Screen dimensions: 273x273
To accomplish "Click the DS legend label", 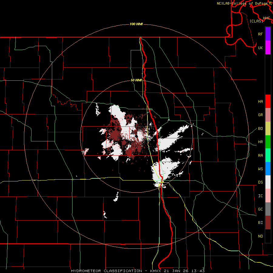I will (260, 182).
